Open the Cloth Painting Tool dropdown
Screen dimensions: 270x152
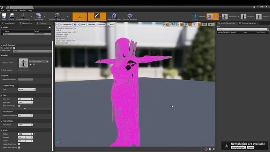pos(27,90)
